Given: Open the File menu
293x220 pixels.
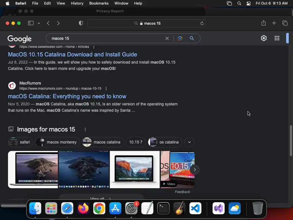Looking at the screenshot, I should 35,3.
